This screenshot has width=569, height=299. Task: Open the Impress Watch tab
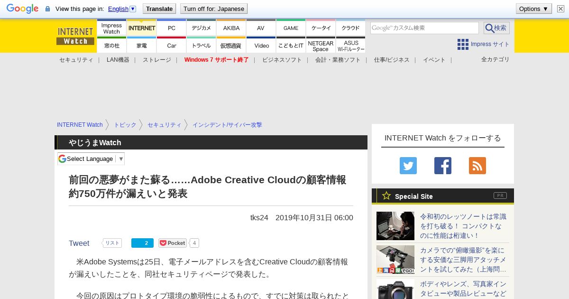(111, 28)
